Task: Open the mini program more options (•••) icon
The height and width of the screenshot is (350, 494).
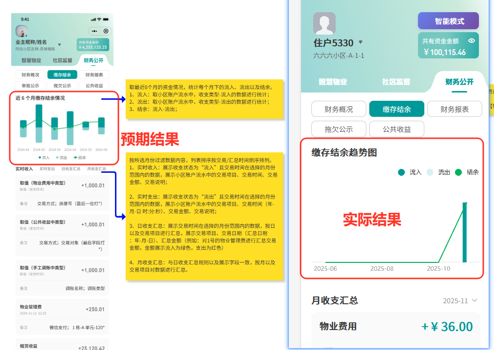Action: [x=94, y=31]
